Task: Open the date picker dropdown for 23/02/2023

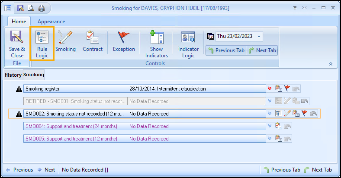Action: pos(259,37)
